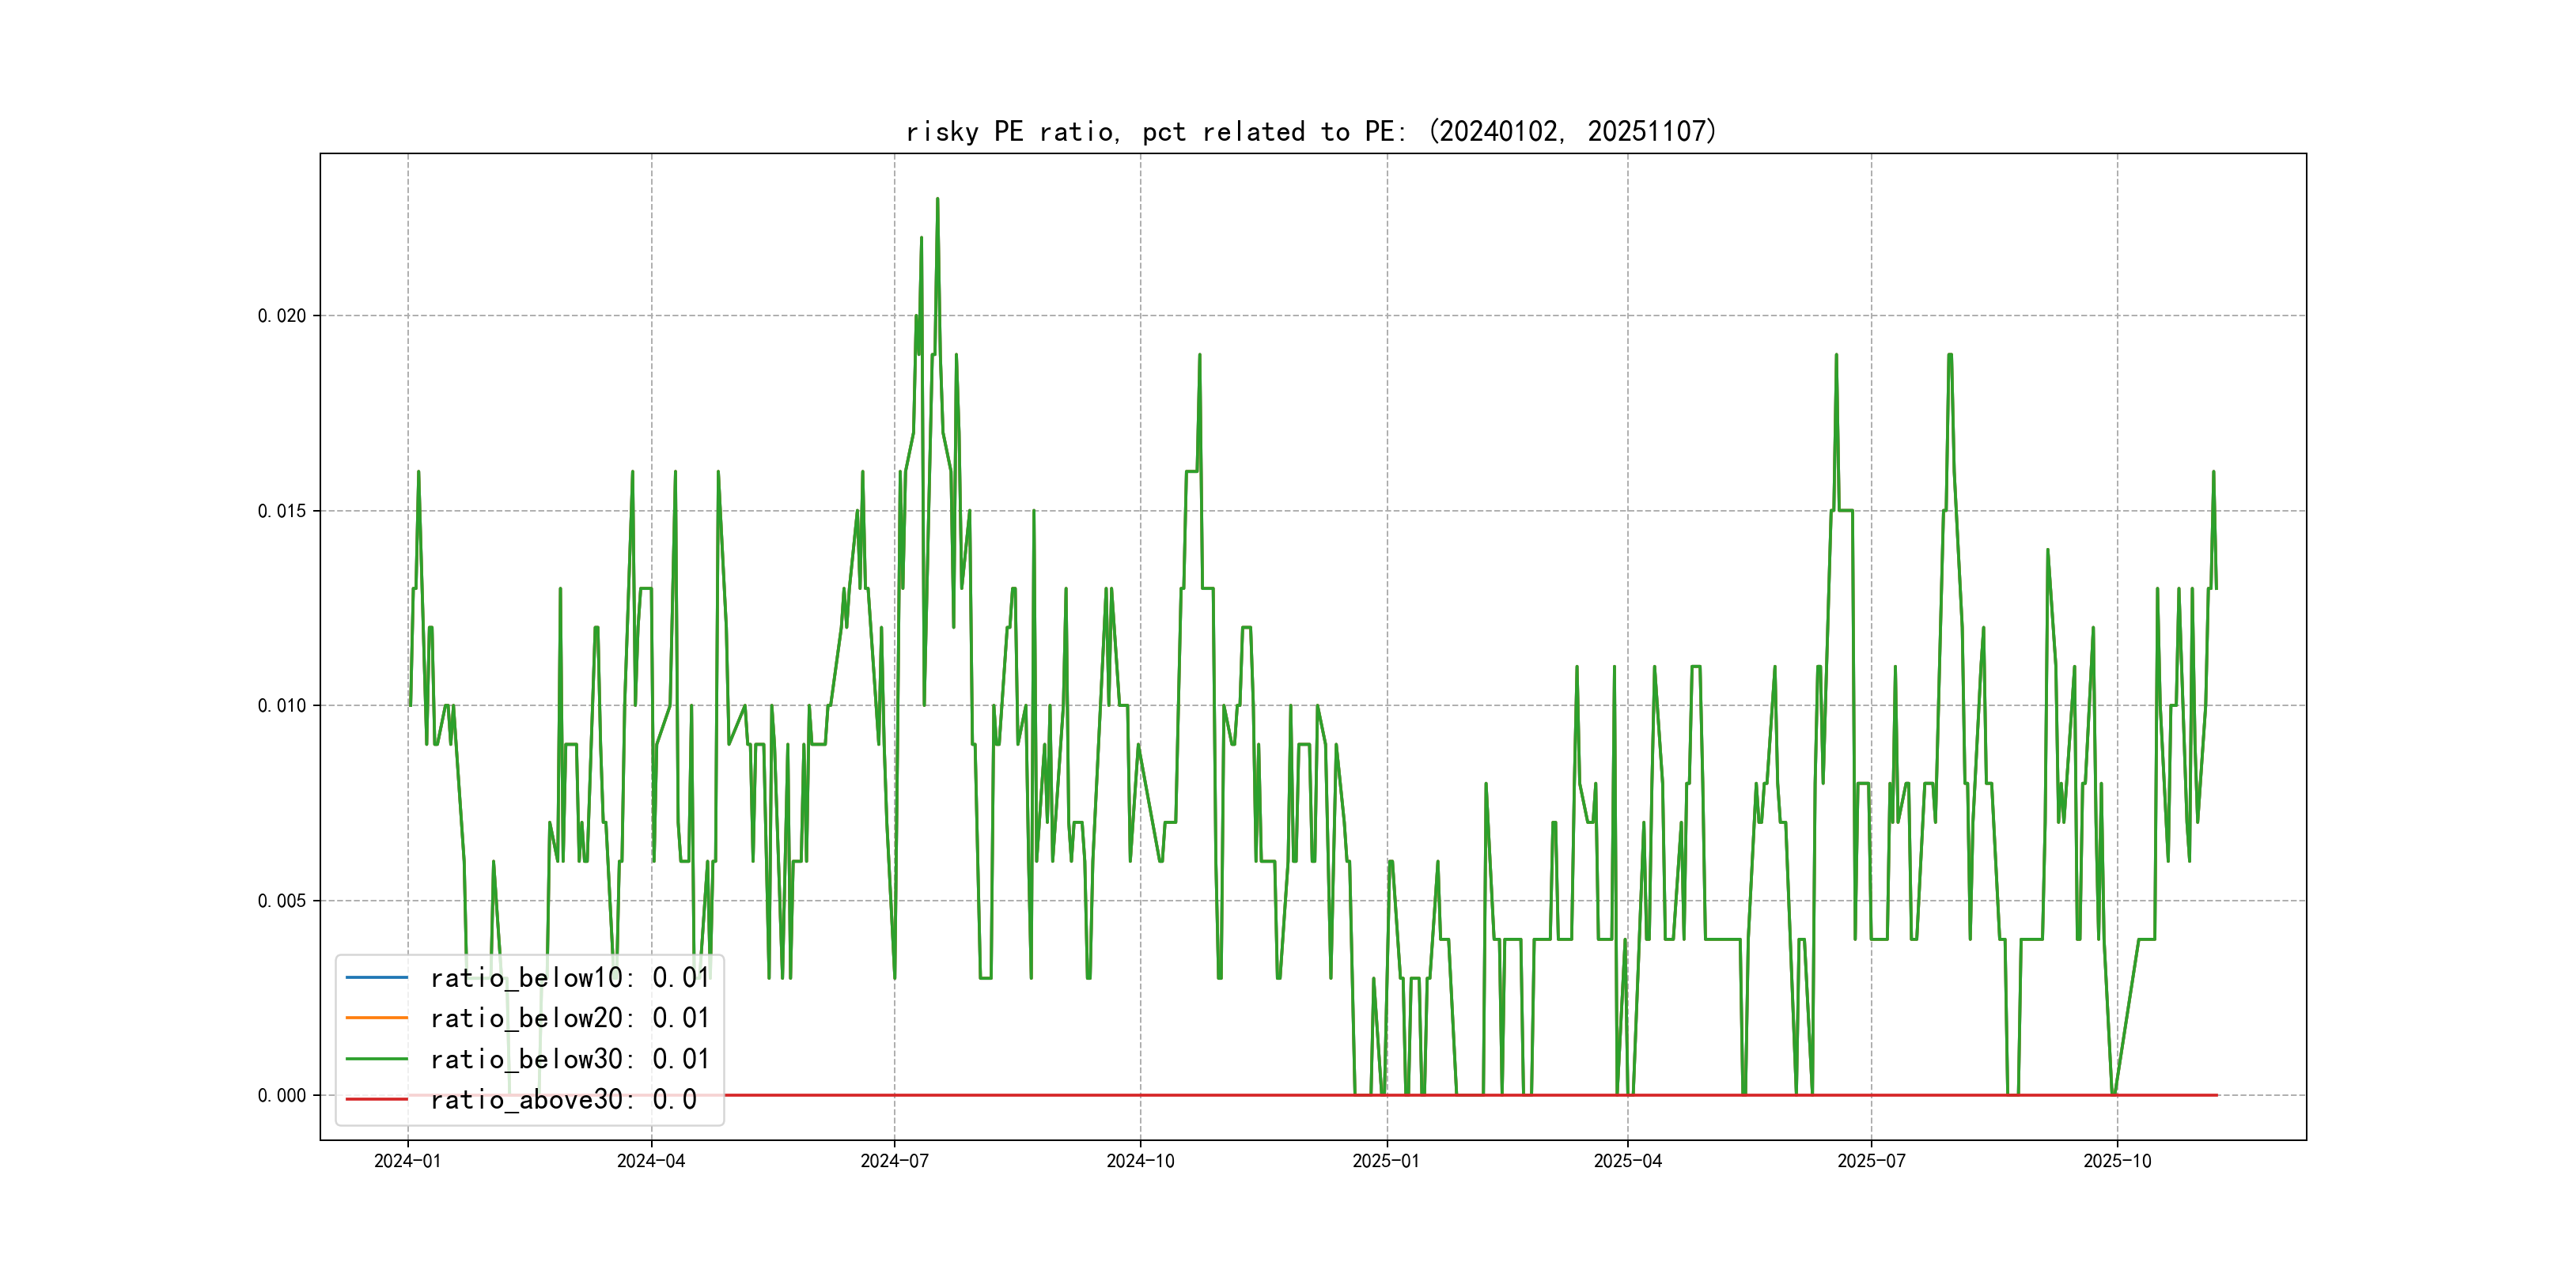This screenshot has width=2563, height=1281.
Task: Select the ratio_below20: 0.01 legend label
Action: [x=569, y=1018]
